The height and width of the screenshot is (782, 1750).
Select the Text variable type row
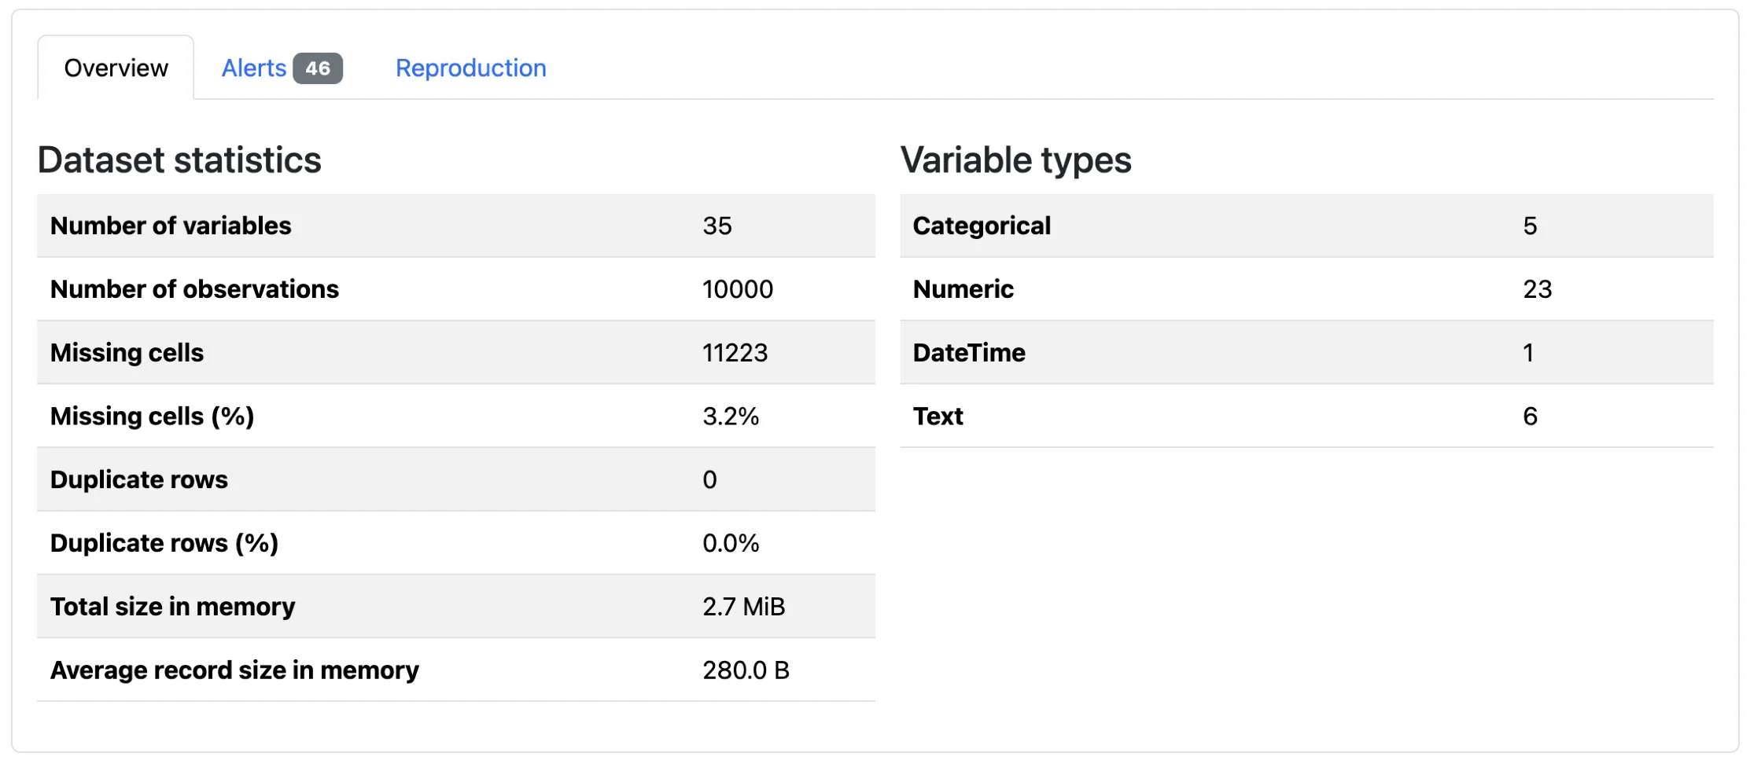(x=1306, y=416)
